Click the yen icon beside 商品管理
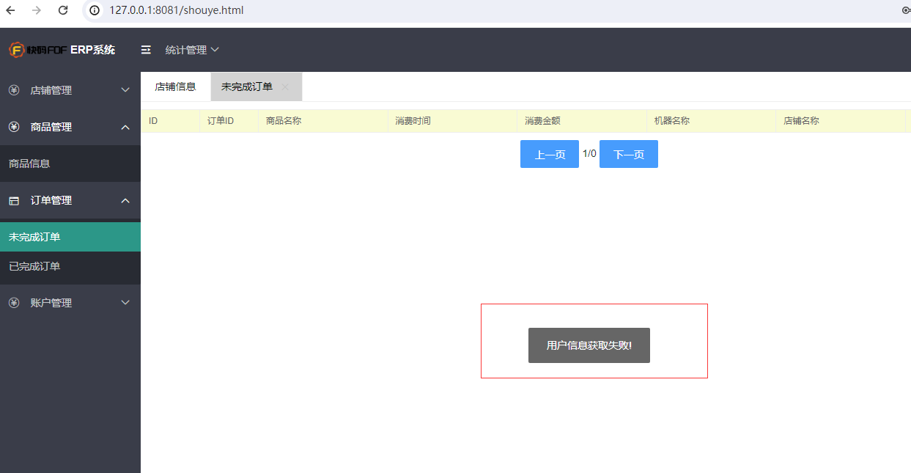Viewport: 911px width, 473px height. pyautogui.click(x=14, y=127)
